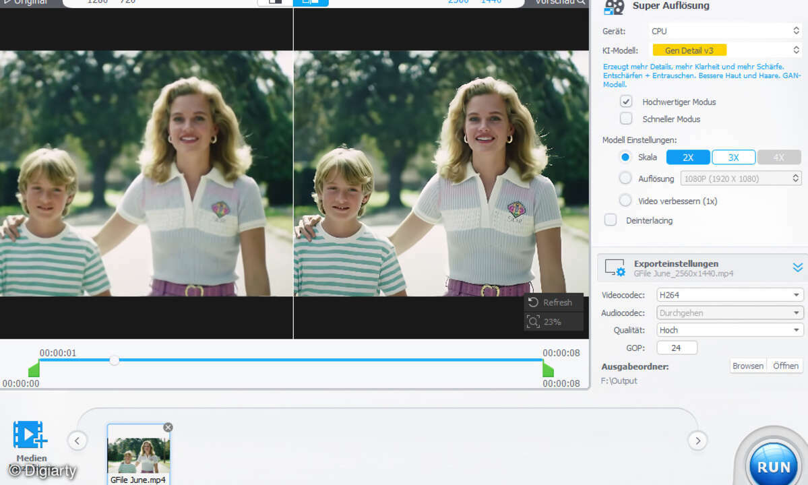Choose the 3X scale button
The image size is (808, 485).
point(733,157)
